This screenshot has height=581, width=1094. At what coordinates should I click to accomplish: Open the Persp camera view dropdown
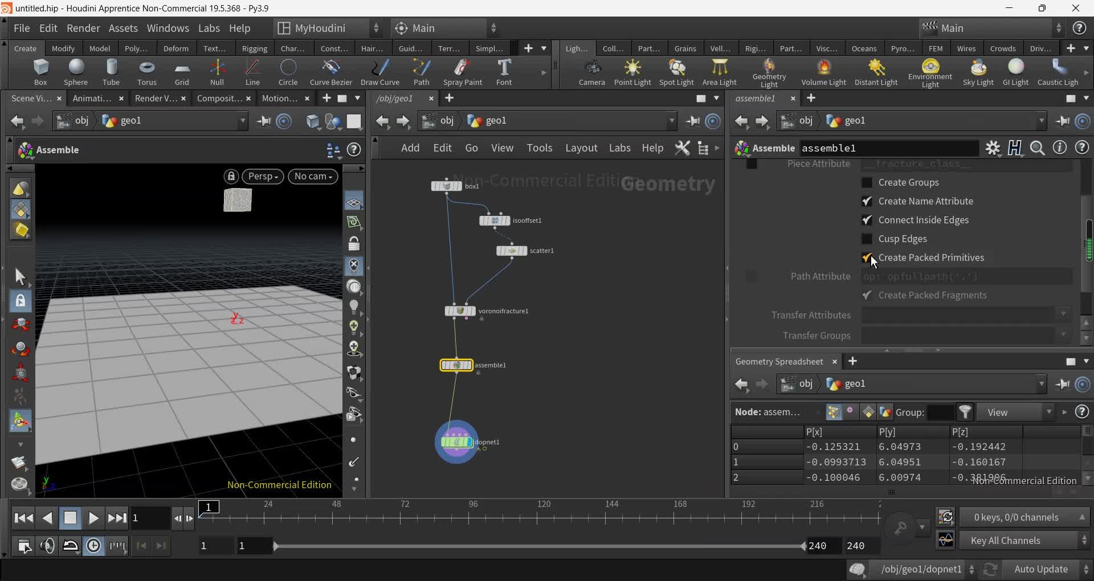pyautogui.click(x=263, y=176)
